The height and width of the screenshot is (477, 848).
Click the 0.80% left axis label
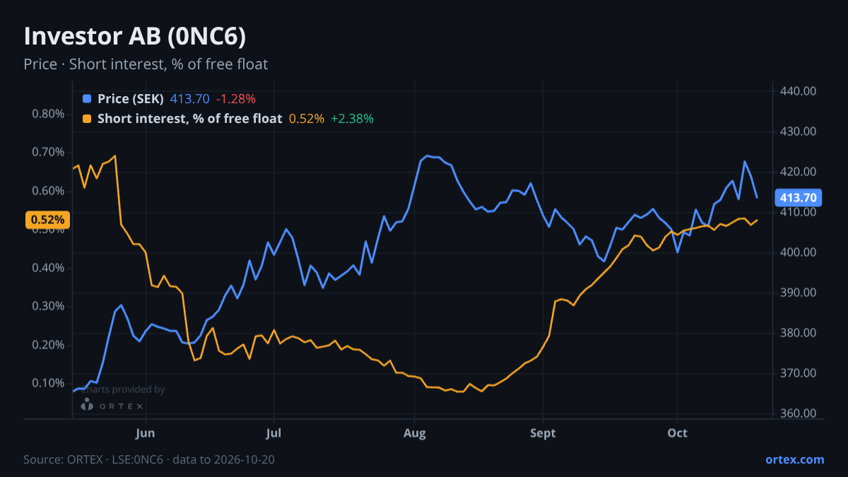click(x=48, y=114)
